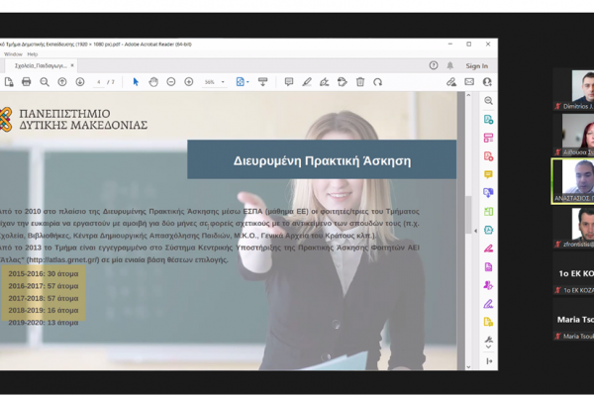Click the search tools magnifier in right pane
This screenshot has height=396, width=594.
coord(489,101)
